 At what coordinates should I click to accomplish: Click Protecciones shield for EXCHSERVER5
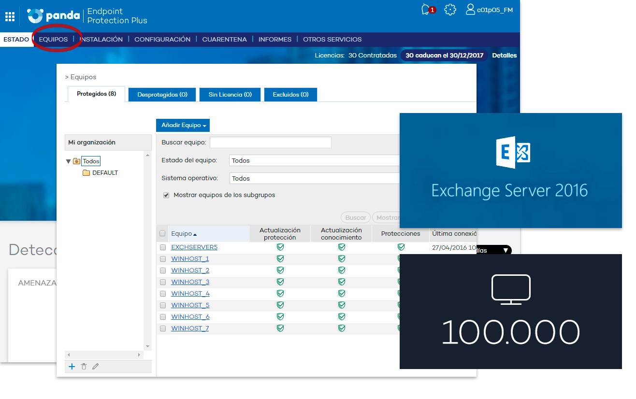click(401, 247)
